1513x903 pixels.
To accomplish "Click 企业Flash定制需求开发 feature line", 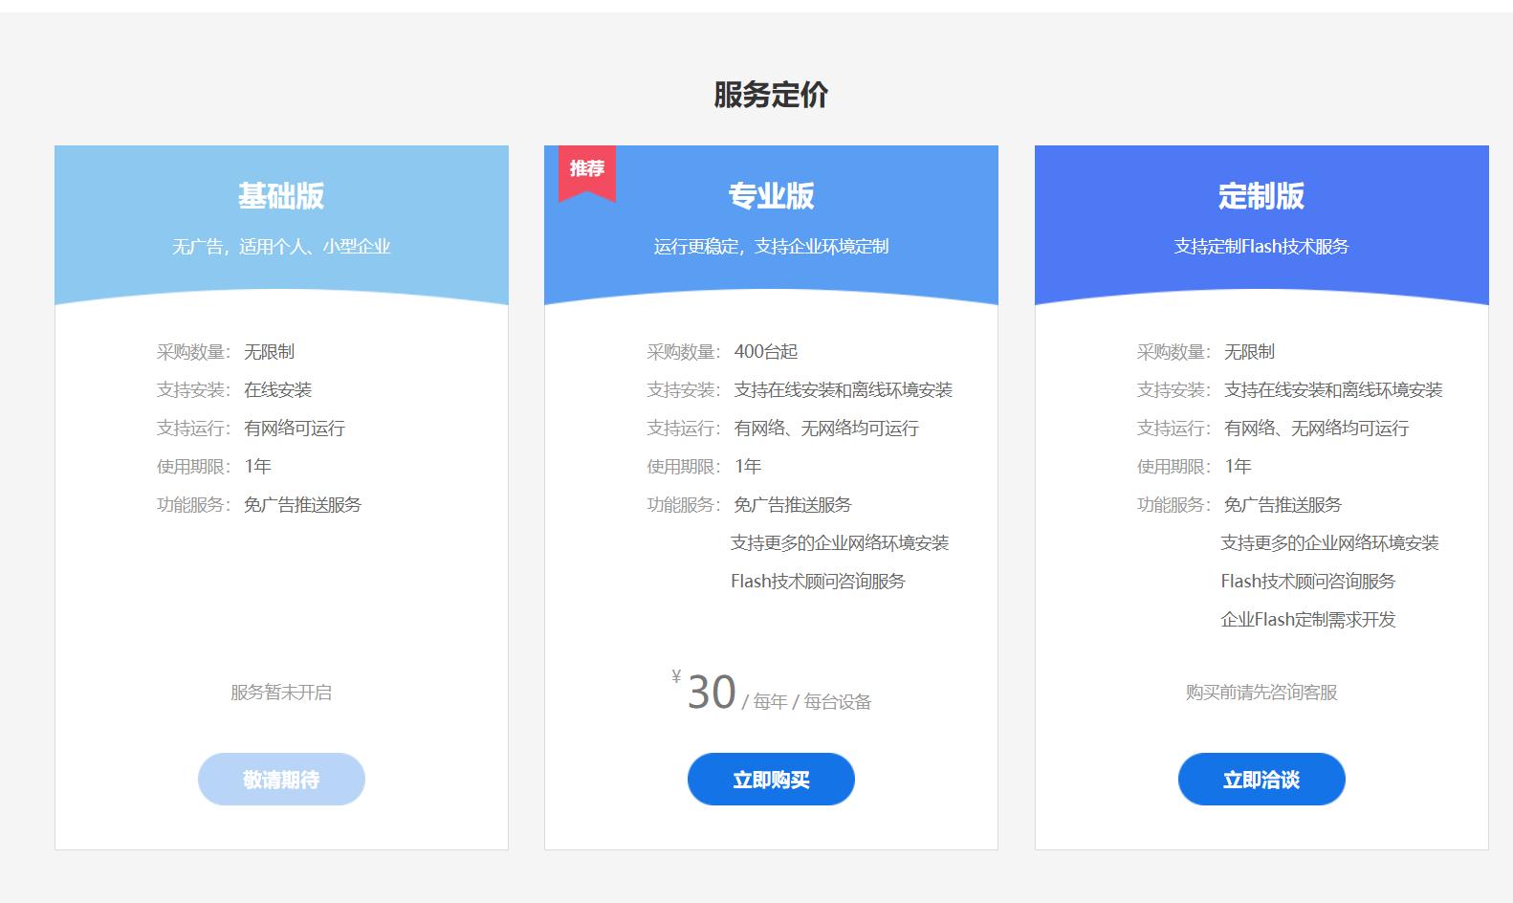I will pyautogui.click(x=1308, y=620).
